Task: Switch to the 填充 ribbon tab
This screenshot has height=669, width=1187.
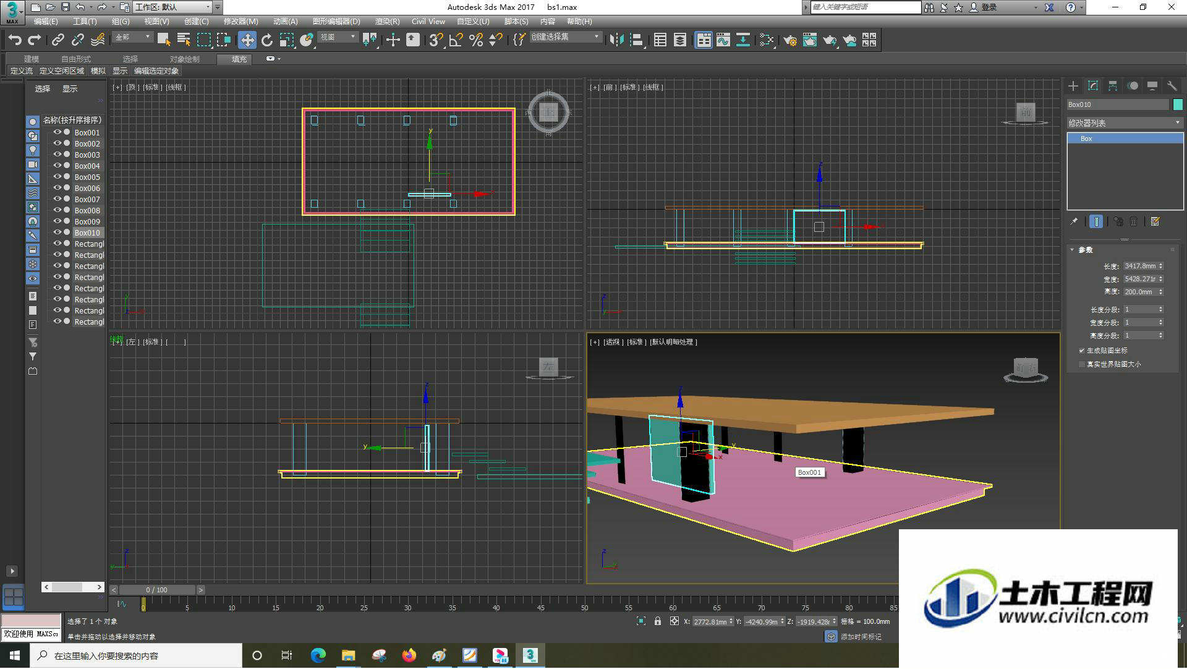Action: pos(239,59)
